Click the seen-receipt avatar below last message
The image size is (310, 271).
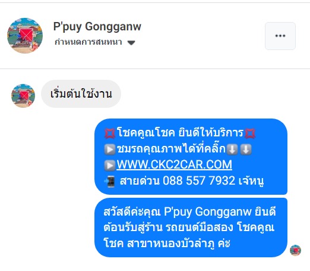(295, 250)
